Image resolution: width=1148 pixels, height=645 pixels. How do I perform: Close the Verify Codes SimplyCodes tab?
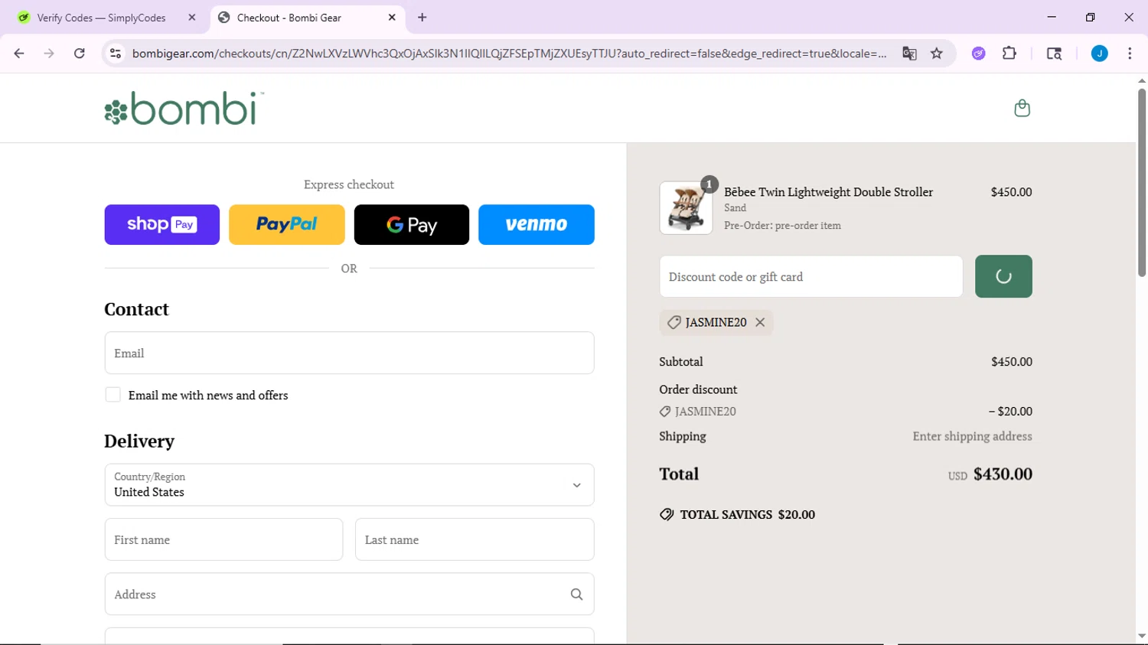192,18
